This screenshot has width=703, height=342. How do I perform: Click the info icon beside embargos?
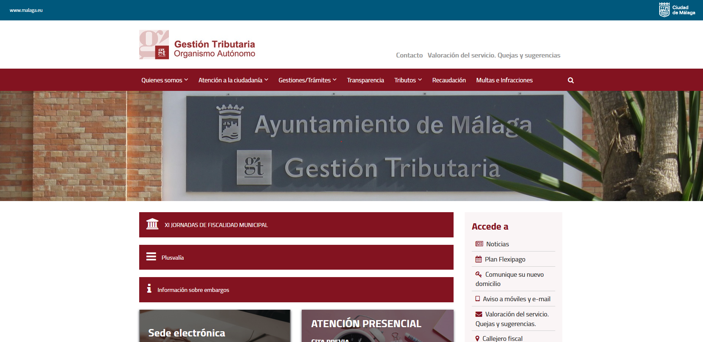[149, 288]
